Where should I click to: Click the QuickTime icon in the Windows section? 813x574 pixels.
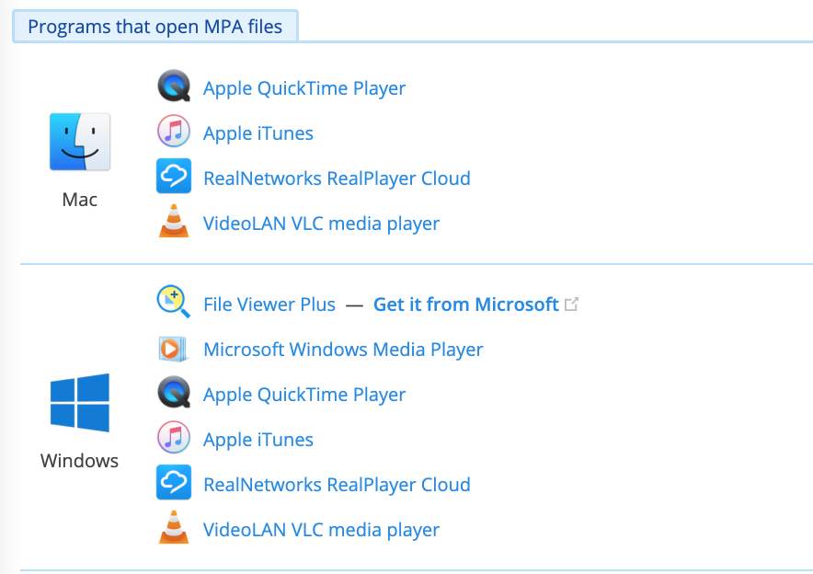[174, 393]
